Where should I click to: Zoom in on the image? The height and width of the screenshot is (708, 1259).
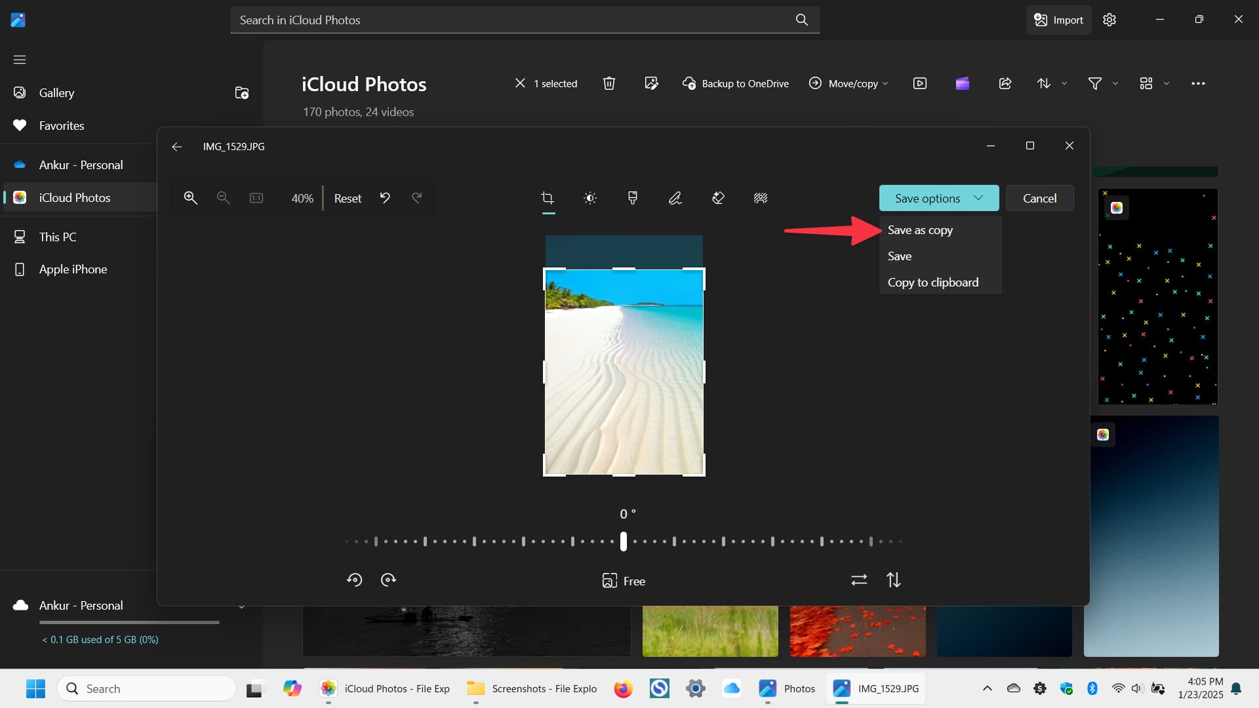190,198
